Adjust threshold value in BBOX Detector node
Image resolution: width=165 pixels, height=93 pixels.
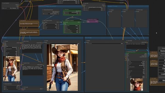tap(51, 25)
